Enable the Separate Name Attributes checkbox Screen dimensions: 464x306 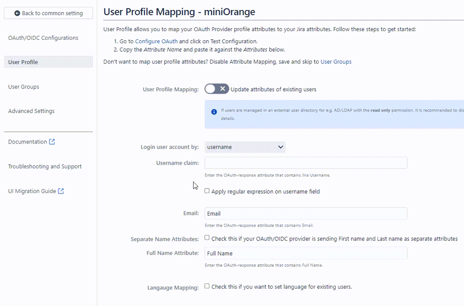pyautogui.click(x=207, y=238)
